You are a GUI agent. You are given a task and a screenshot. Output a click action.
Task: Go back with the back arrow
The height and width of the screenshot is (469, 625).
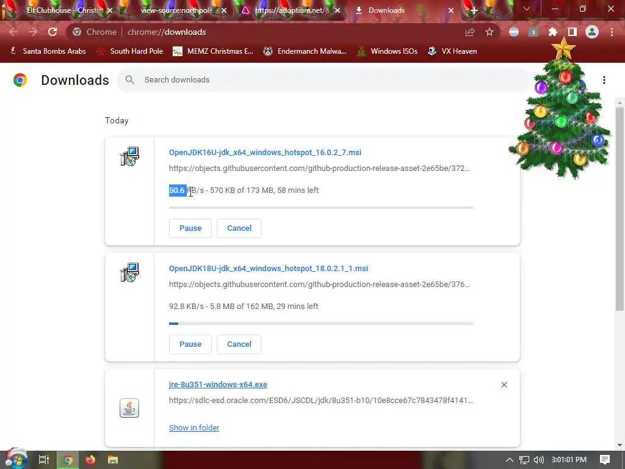click(13, 32)
